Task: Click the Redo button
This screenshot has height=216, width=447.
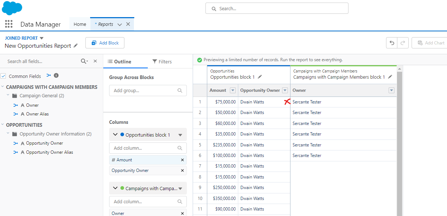Action: (x=403, y=43)
